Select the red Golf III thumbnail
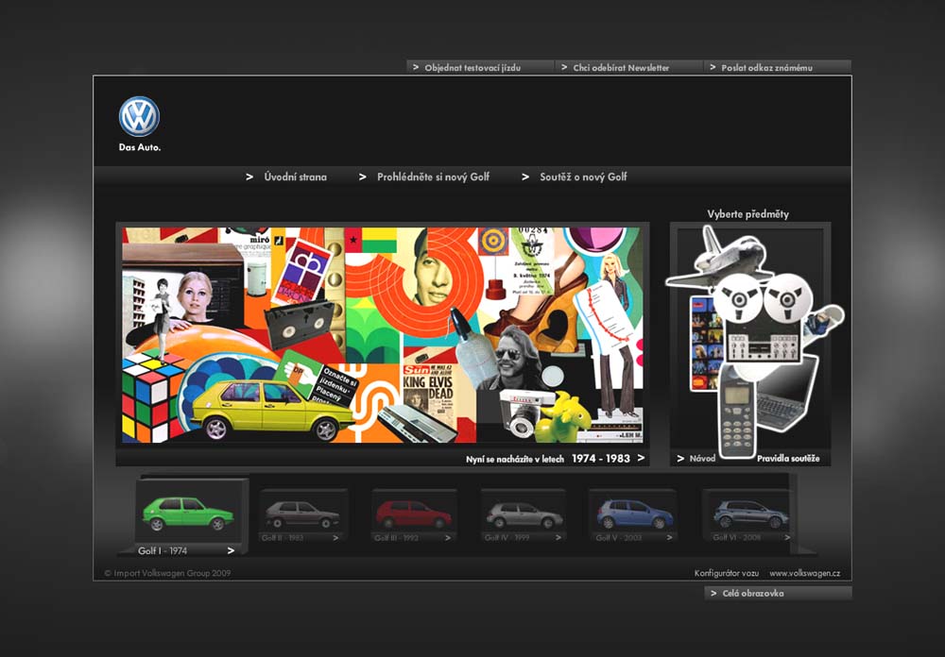 coord(414,514)
